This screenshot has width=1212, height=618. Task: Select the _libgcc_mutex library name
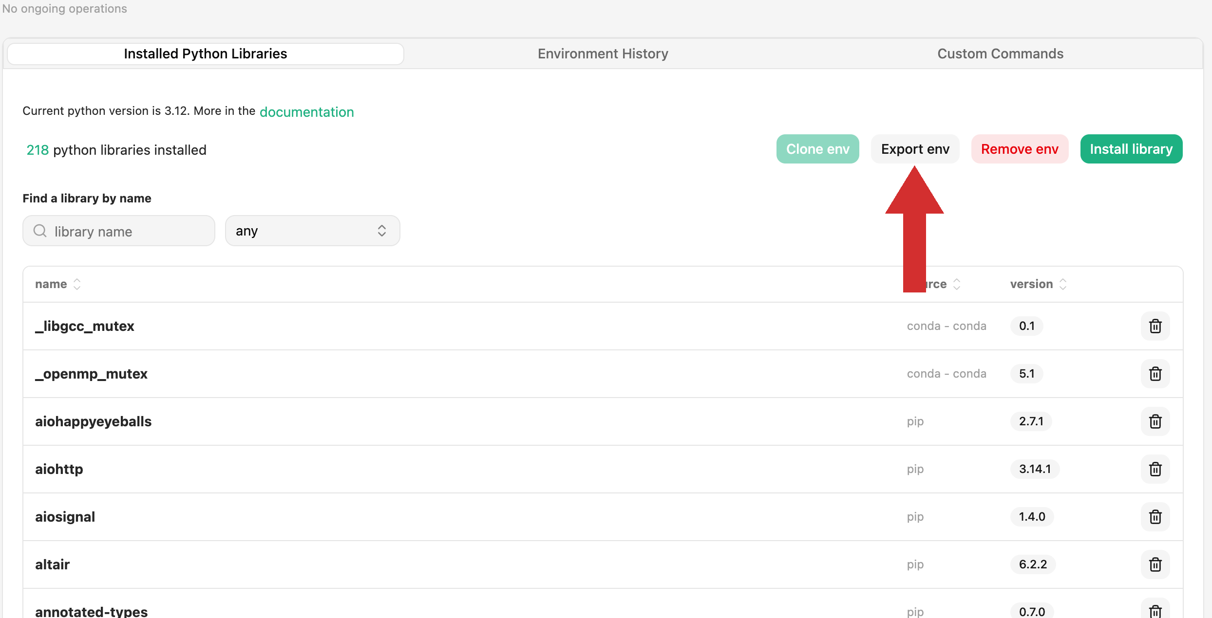click(85, 326)
